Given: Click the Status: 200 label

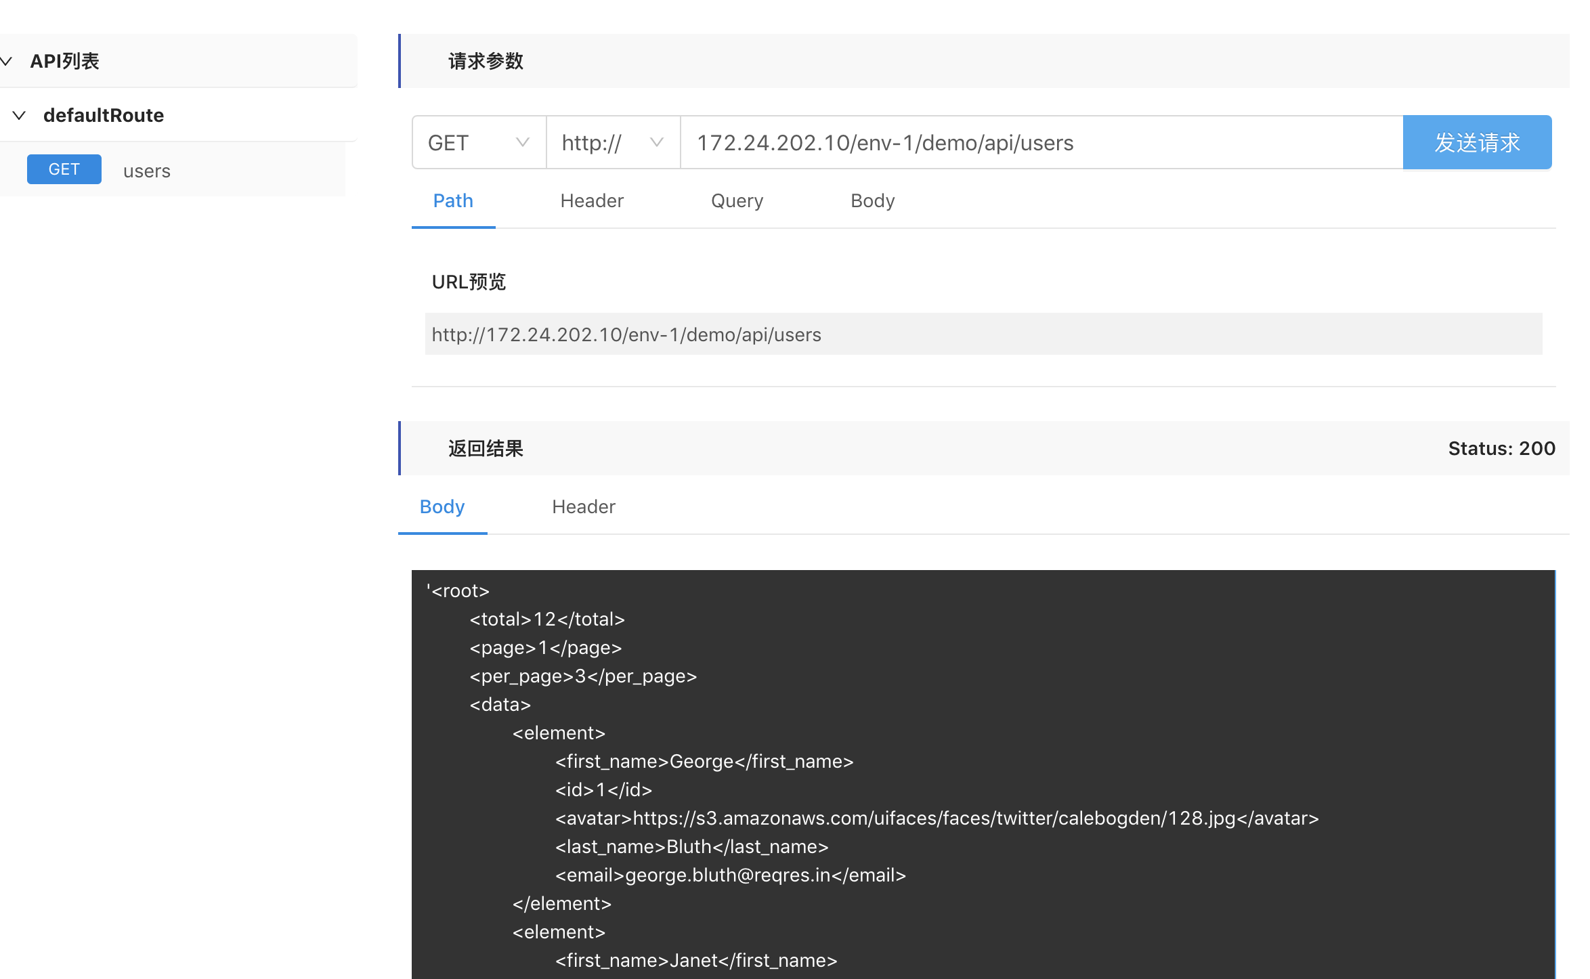Looking at the screenshot, I should (x=1501, y=449).
